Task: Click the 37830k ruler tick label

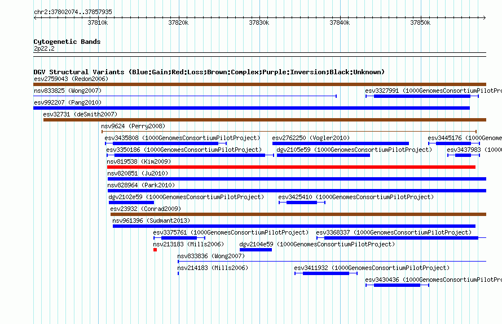Action: coord(259,22)
